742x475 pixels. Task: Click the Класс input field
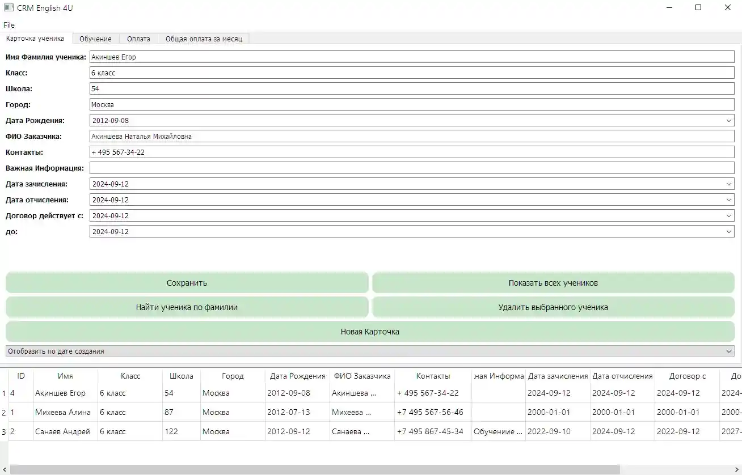pos(412,73)
